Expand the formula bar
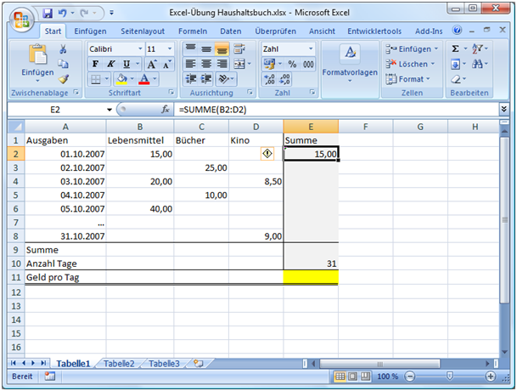This screenshot has width=517, height=391. 503,109
